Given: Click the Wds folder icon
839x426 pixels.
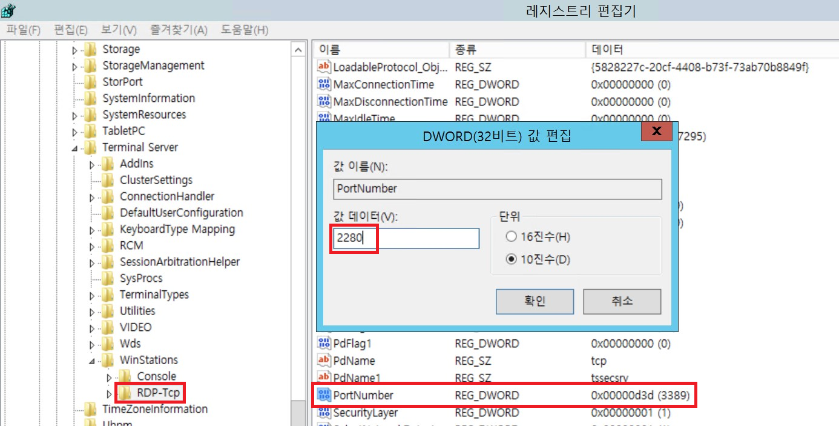Looking at the screenshot, I should pos(108,344).
